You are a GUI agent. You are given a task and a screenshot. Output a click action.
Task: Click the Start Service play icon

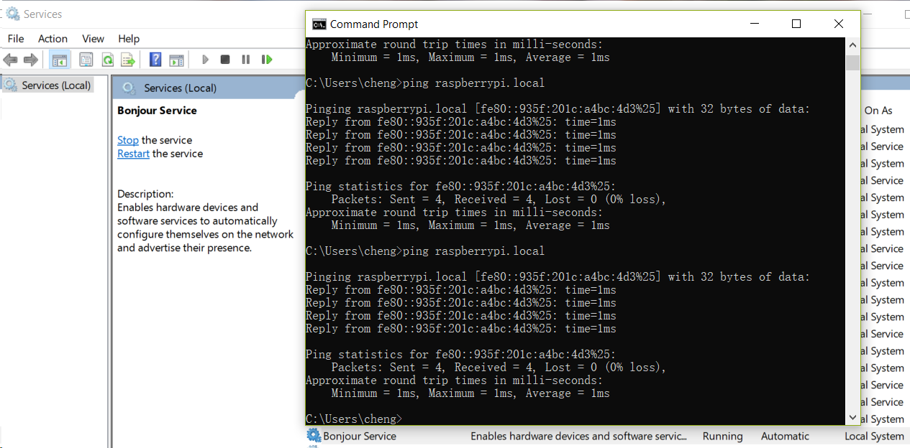pos(205,60)
